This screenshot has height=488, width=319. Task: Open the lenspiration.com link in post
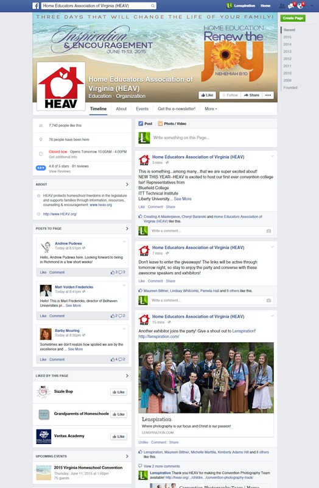click(x=159, y=337)
